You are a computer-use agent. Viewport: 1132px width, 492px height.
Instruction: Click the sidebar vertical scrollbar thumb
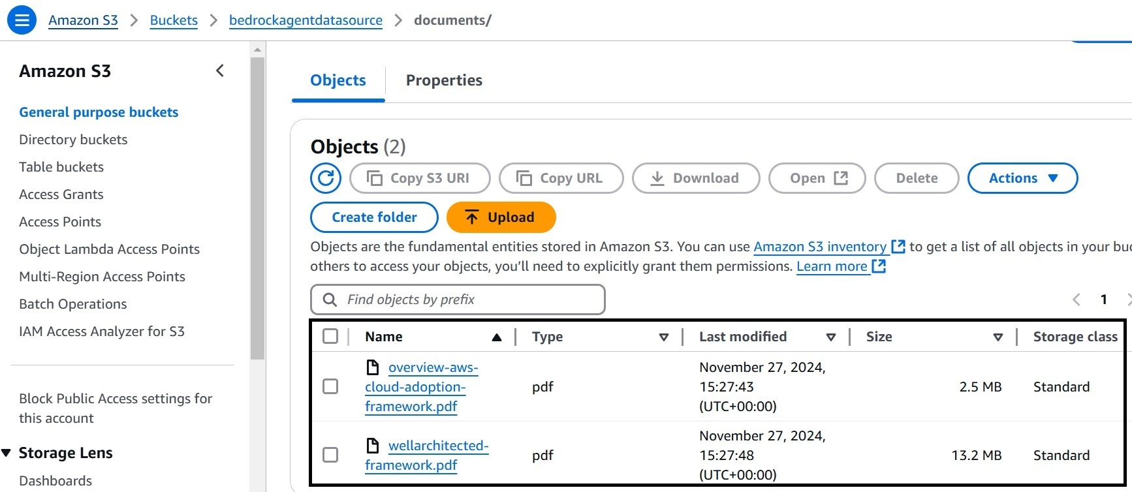257,209
